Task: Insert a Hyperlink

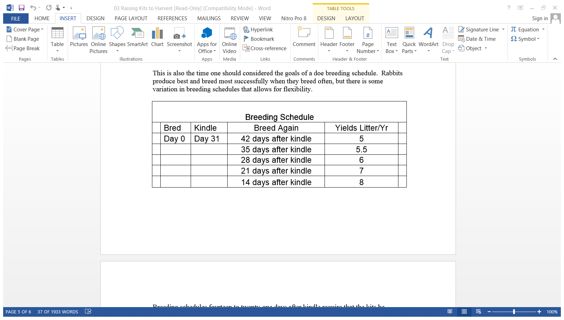Action: 258,30
